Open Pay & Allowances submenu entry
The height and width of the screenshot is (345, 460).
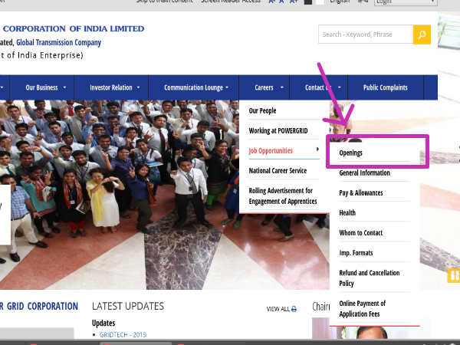tap(361, 192)
